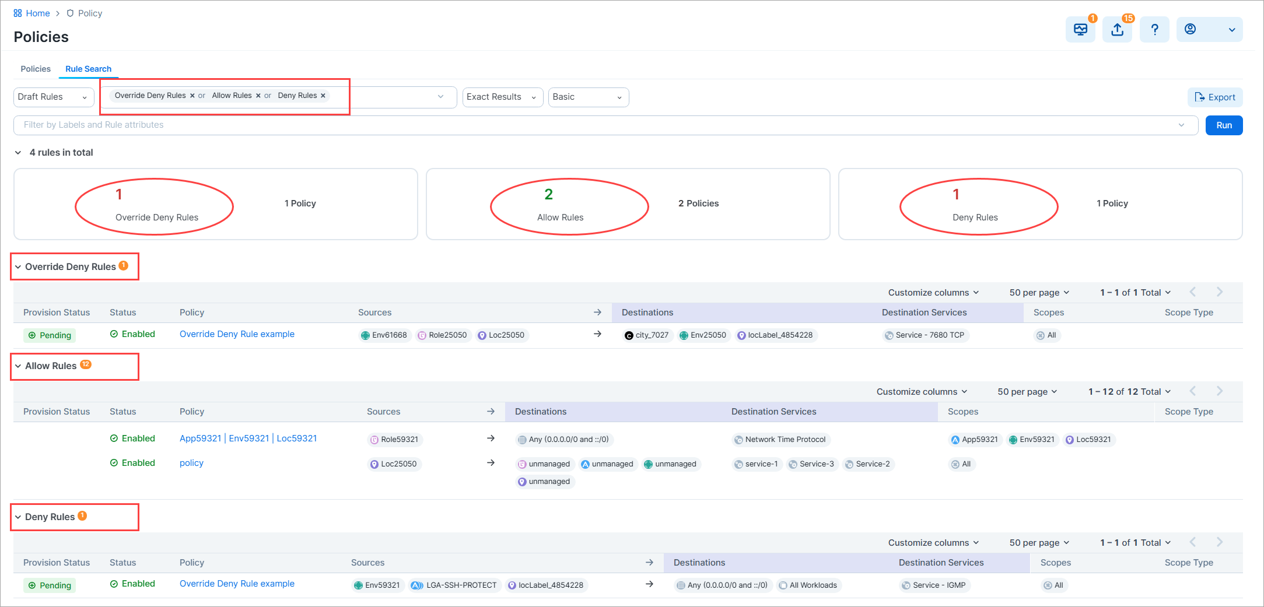The image size is (1264, 607).
Task: Switch to the Policies tab
Action: 36,69
